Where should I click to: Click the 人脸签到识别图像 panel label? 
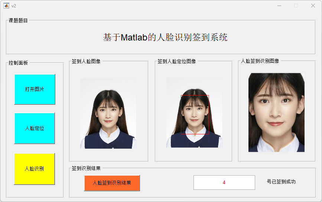pyautogui.click(x=260, y=61)
